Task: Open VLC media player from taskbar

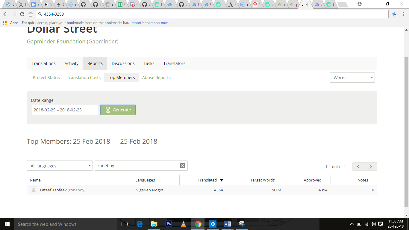Action: coord(183,224)
